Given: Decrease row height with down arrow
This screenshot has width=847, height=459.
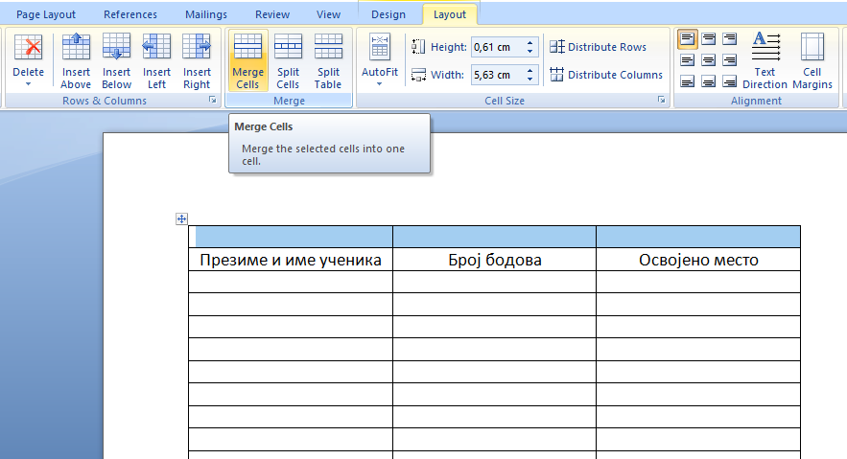Looking at the screenshot, I should point(529,52).
